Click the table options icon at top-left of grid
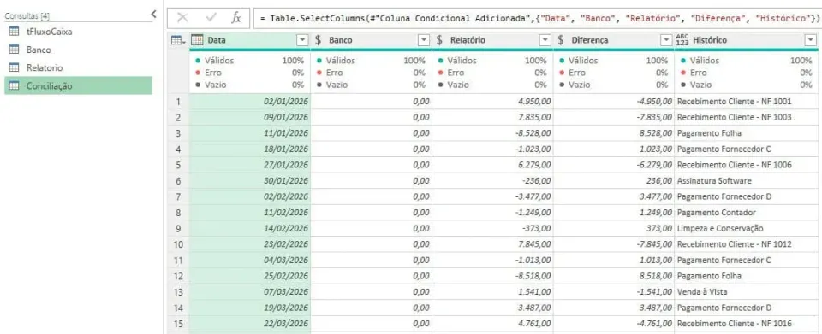The image size is (822, 334). coord(178,40)
